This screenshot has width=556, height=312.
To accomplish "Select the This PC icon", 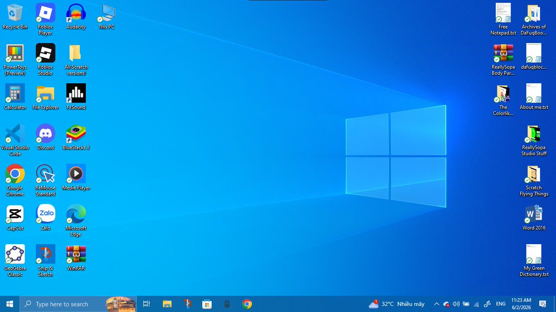I will (x=106, y=17).
